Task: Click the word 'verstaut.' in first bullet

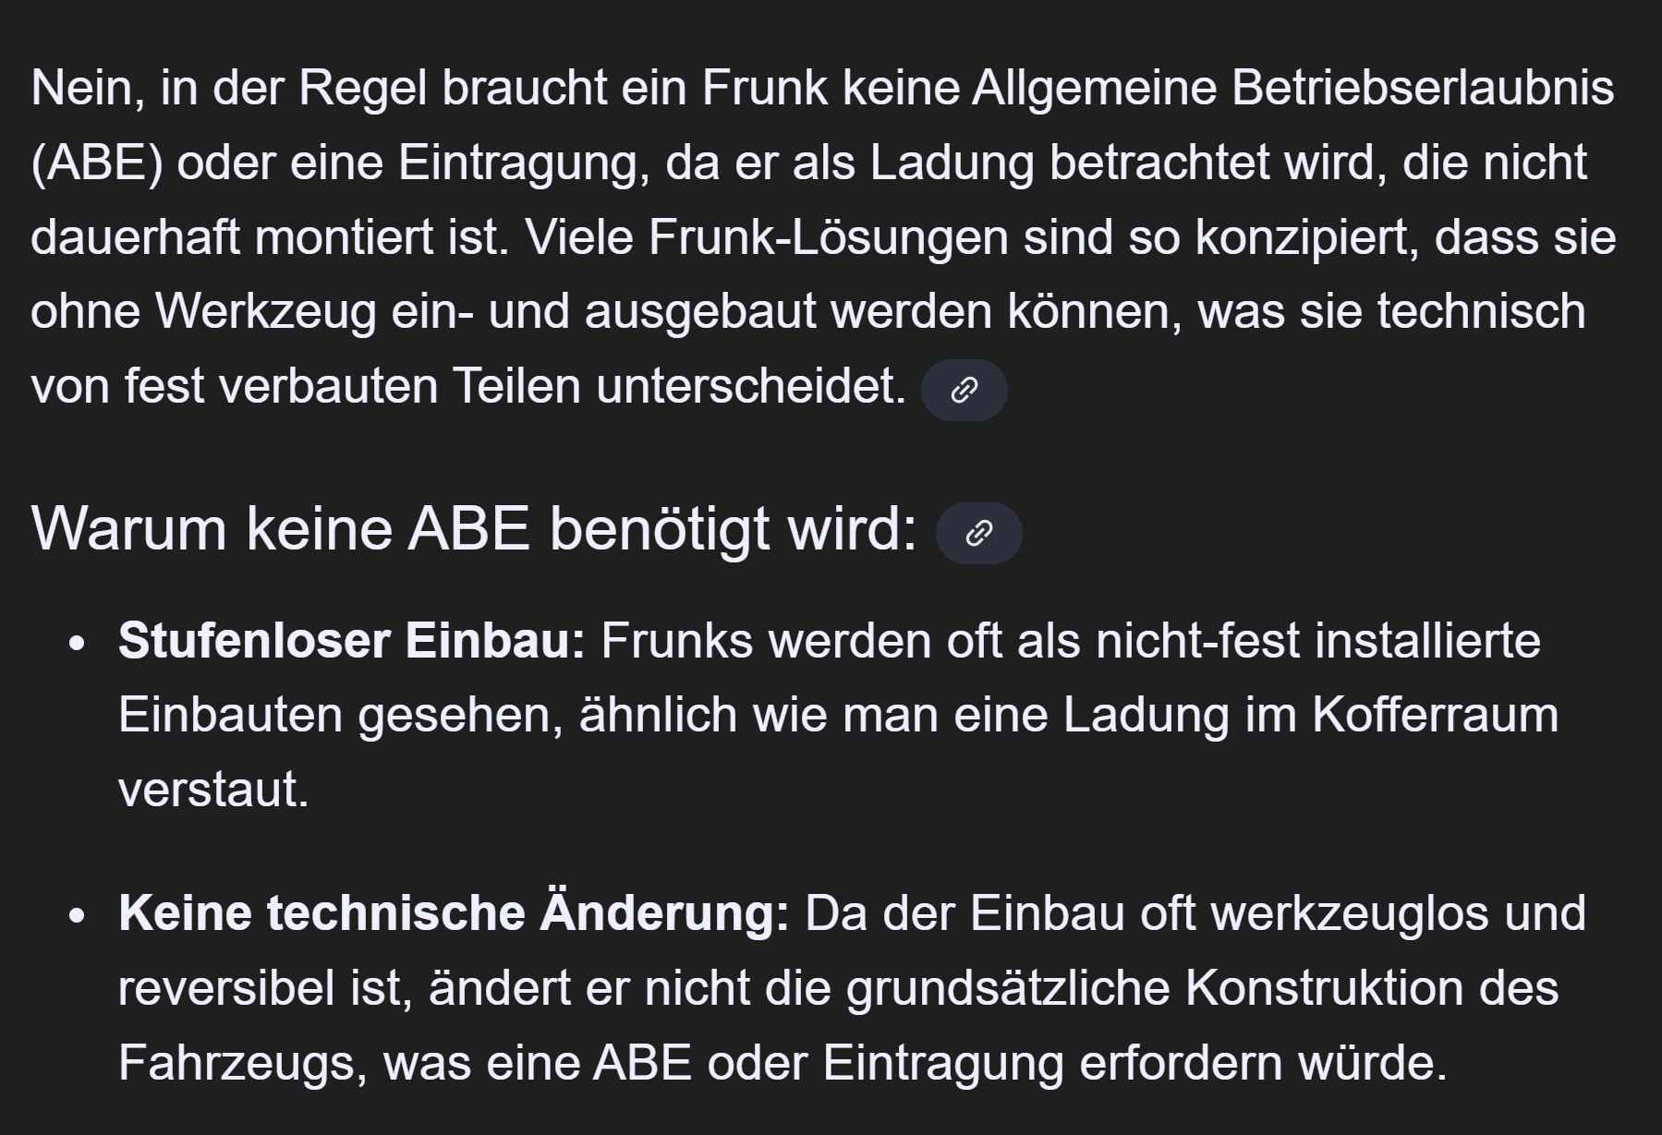Action: click(213, 790)
